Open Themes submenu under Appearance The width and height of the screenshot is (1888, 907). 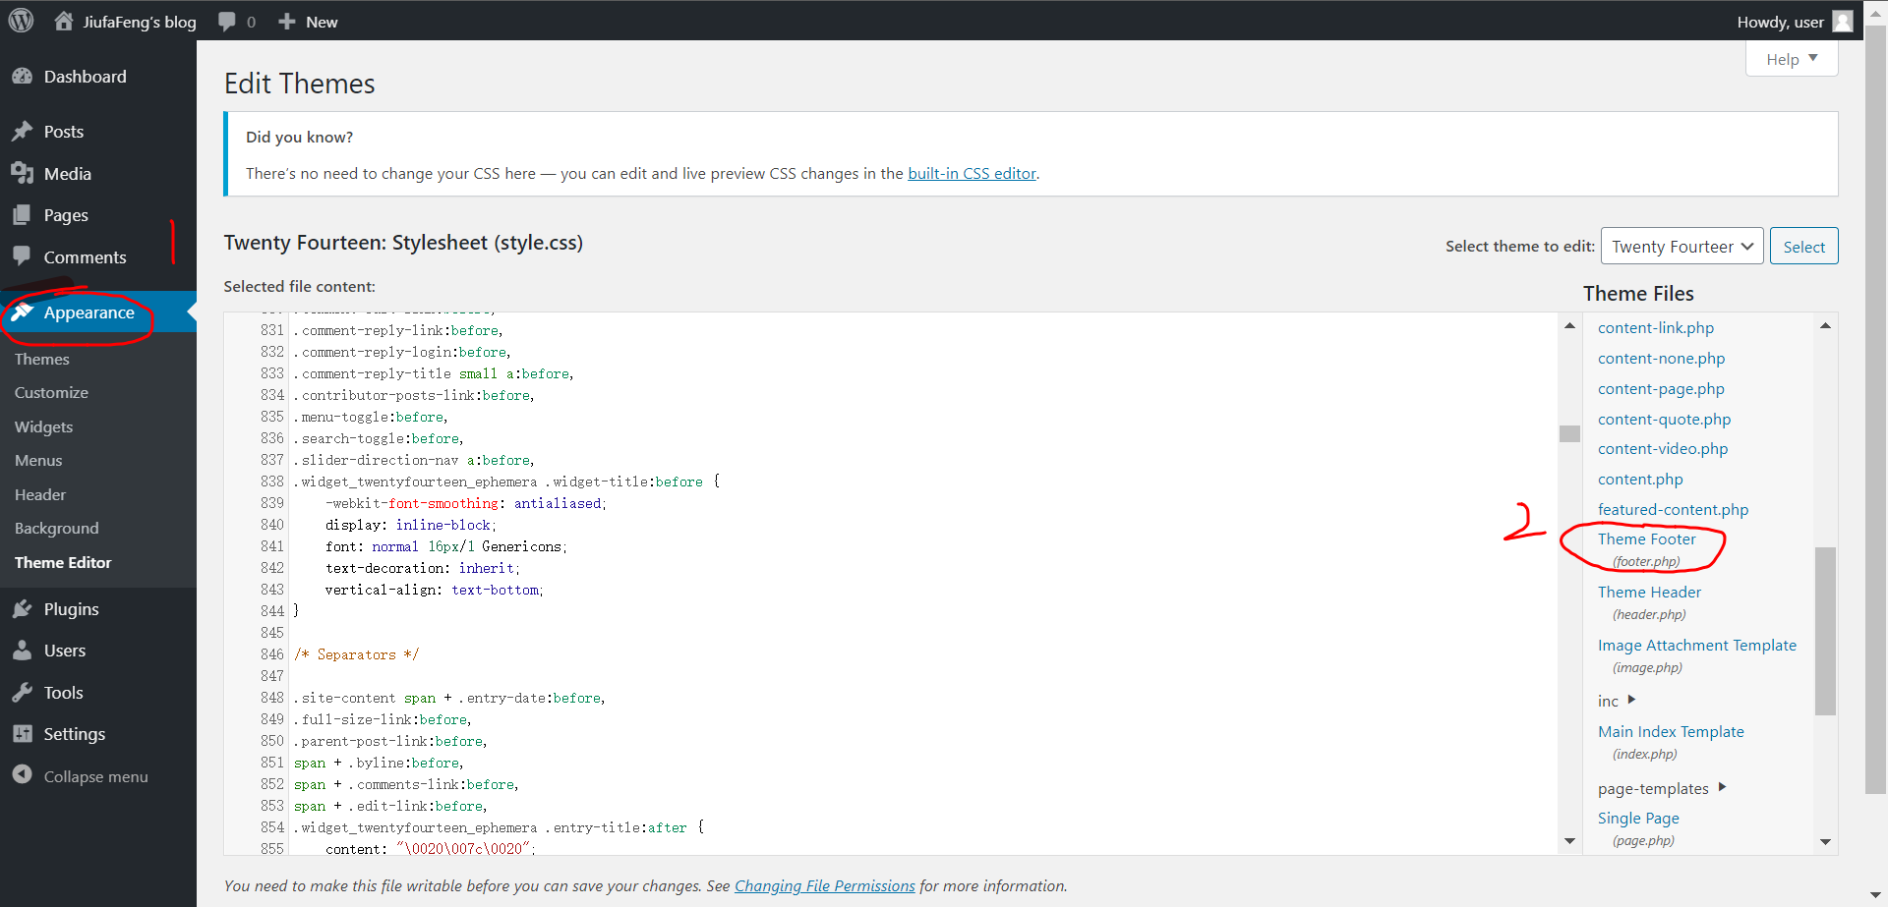42,360
